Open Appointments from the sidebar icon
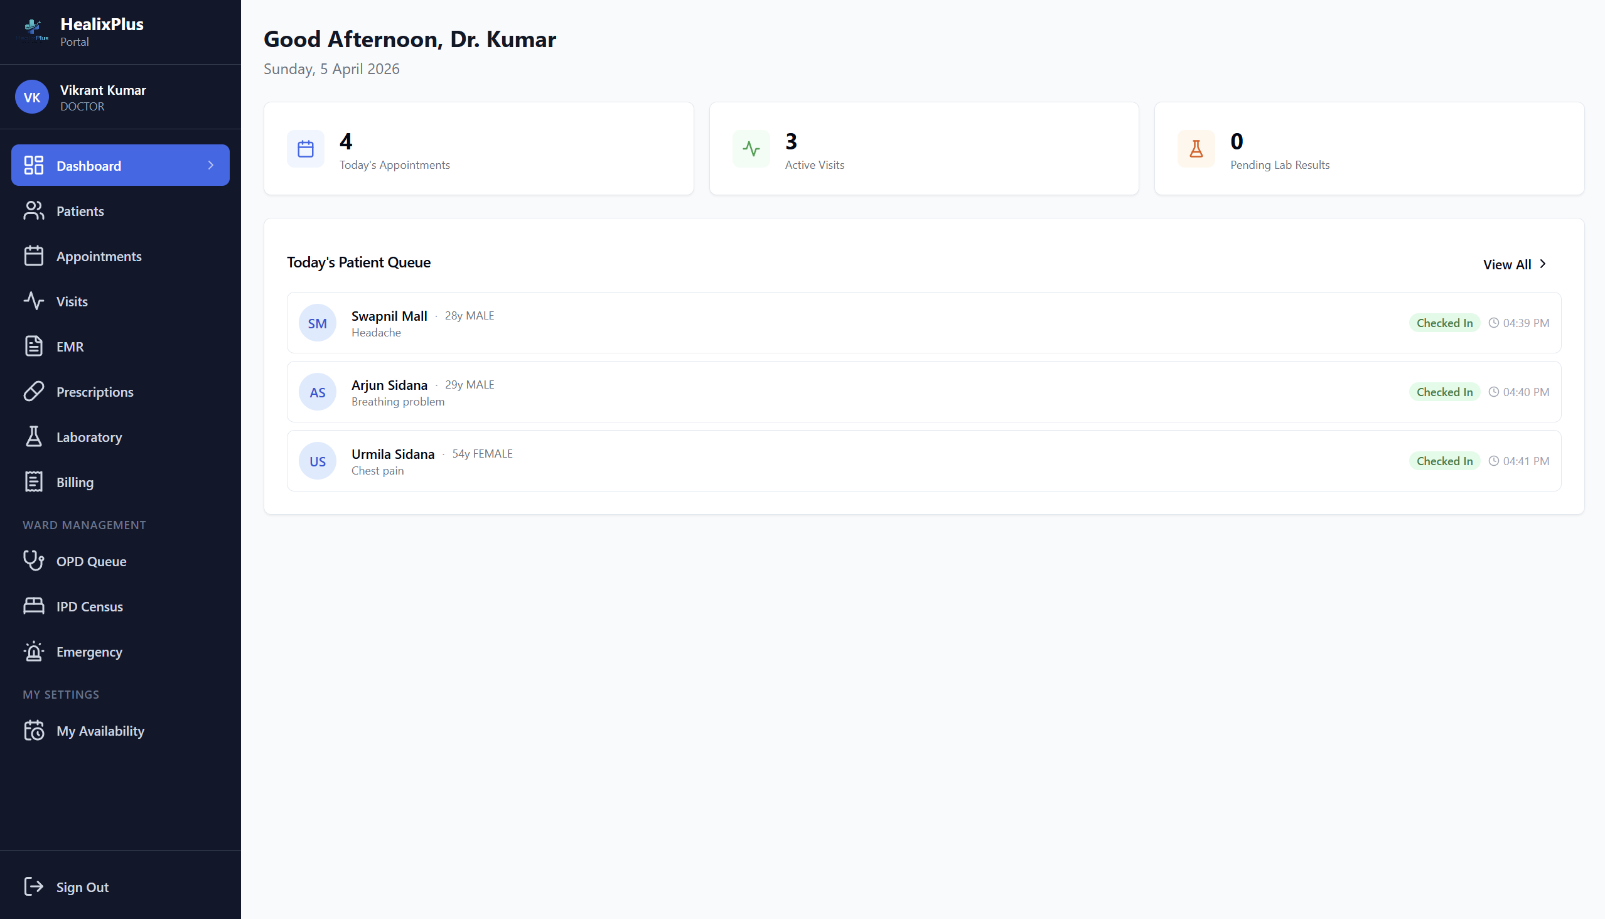 [33, 255]
